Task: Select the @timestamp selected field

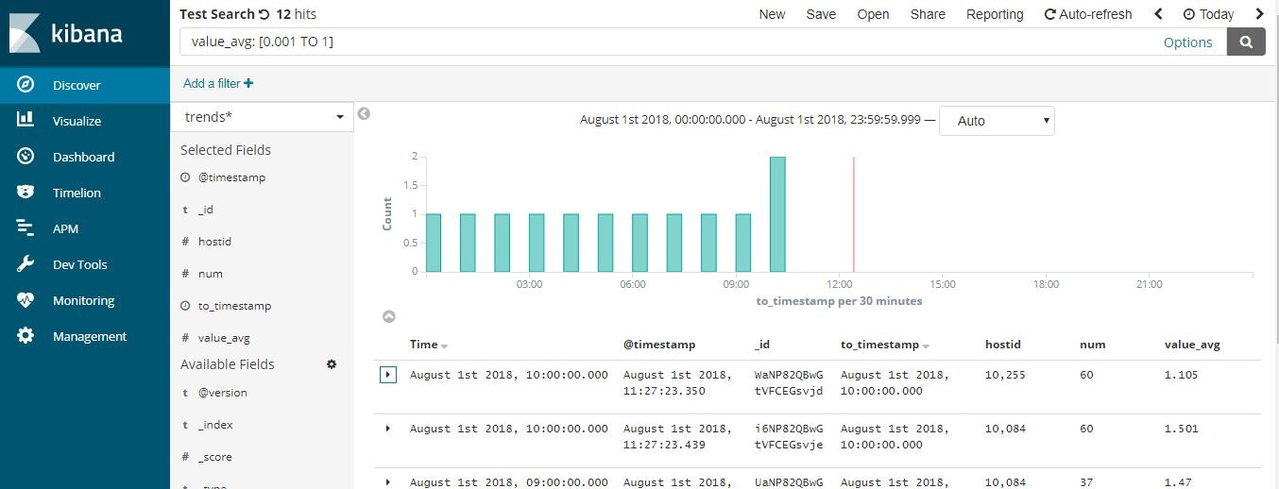Action: pyautogui.click(x=231, y=177)
